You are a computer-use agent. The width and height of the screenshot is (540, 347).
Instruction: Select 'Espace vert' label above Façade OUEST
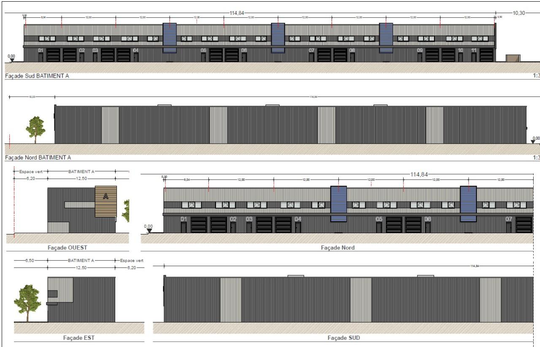(x=30, y=172)
